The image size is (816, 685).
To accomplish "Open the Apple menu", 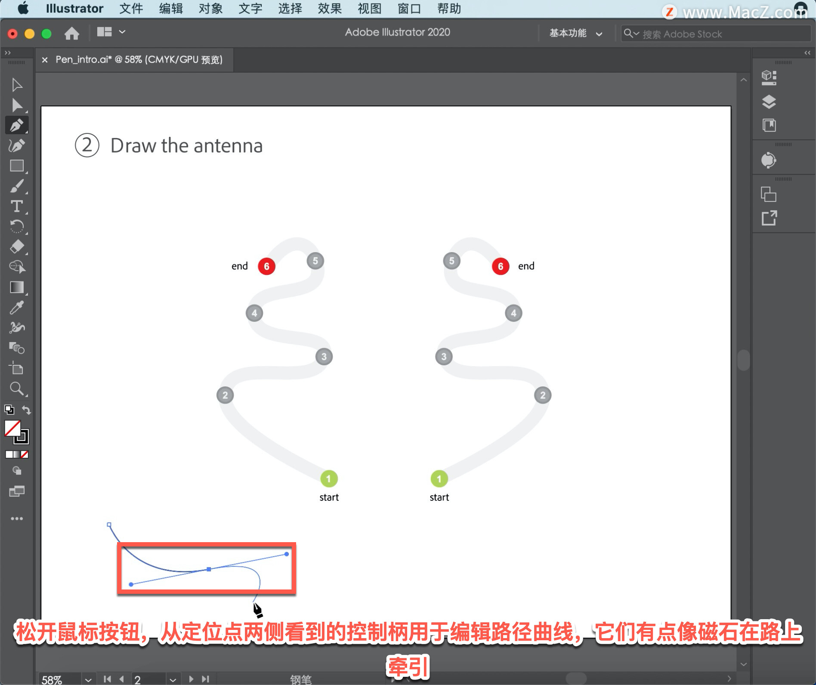I will coord(23,8).
